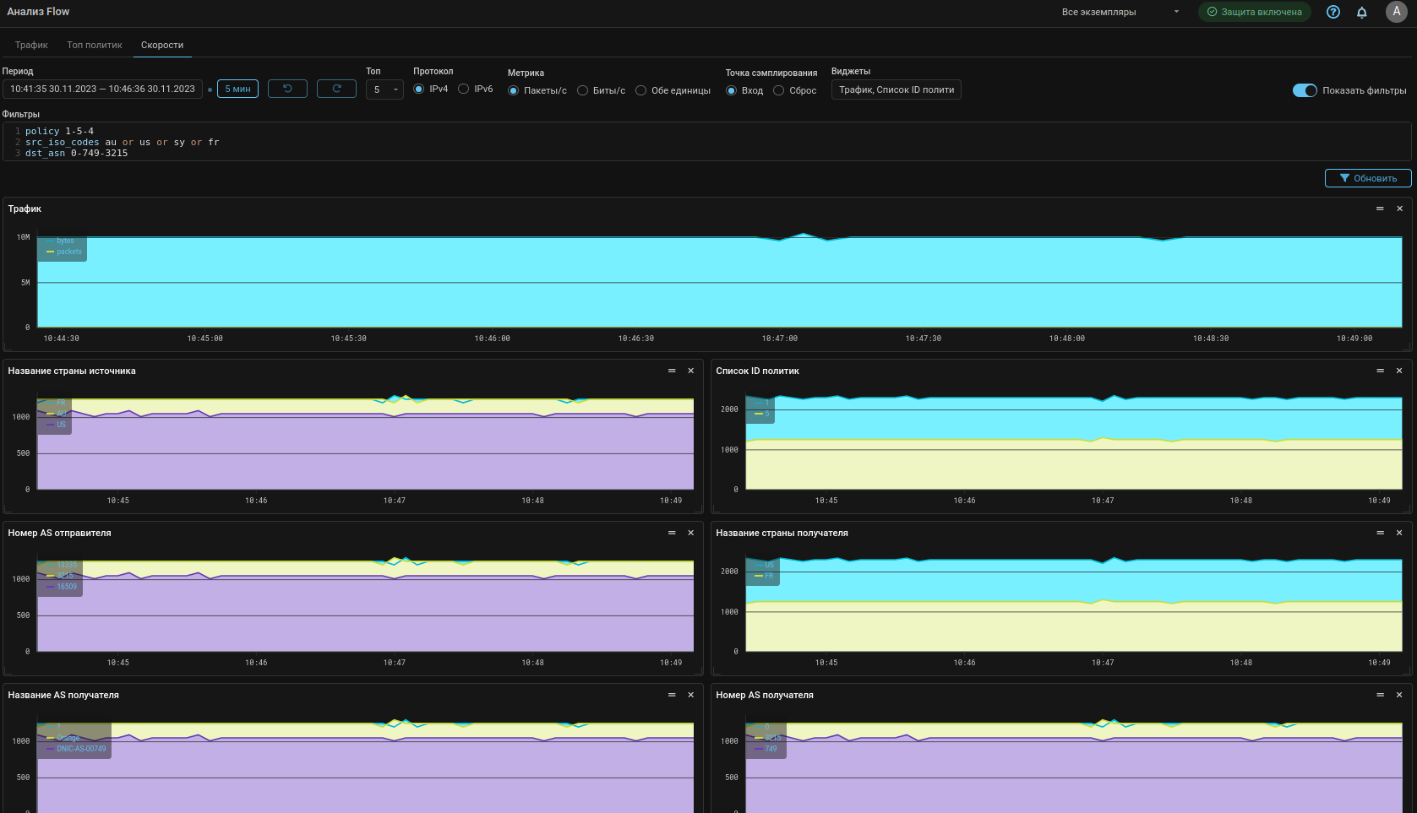Open the Виджеты selection dropdown
Image resolution: width=1417 pixels, height=813 pixels.
pos(896,89)
